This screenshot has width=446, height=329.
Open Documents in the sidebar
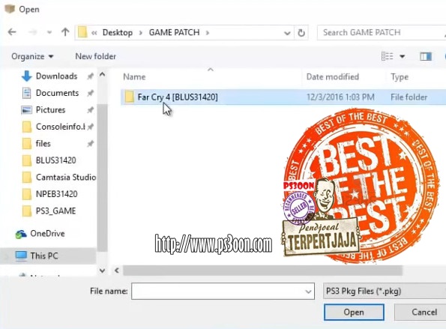click(x=57, y=93)
